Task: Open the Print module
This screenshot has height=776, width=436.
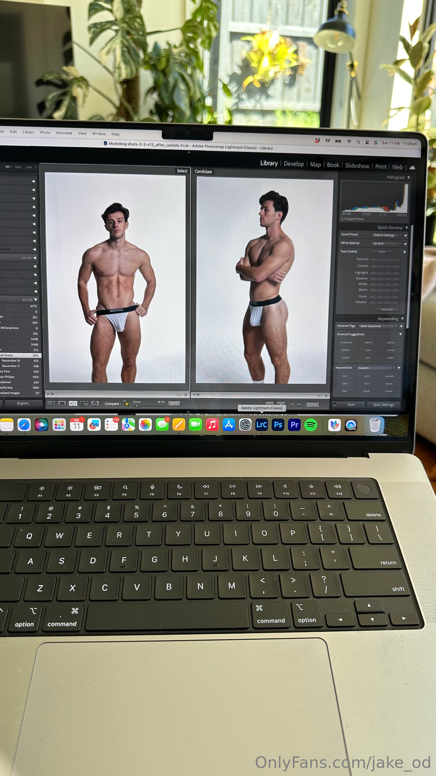Action: click(x=381, y=167)
